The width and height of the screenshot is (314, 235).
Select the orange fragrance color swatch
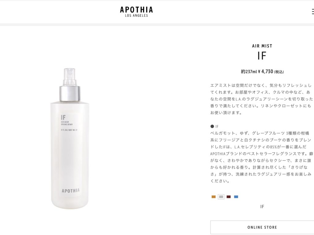click(213, 197)
